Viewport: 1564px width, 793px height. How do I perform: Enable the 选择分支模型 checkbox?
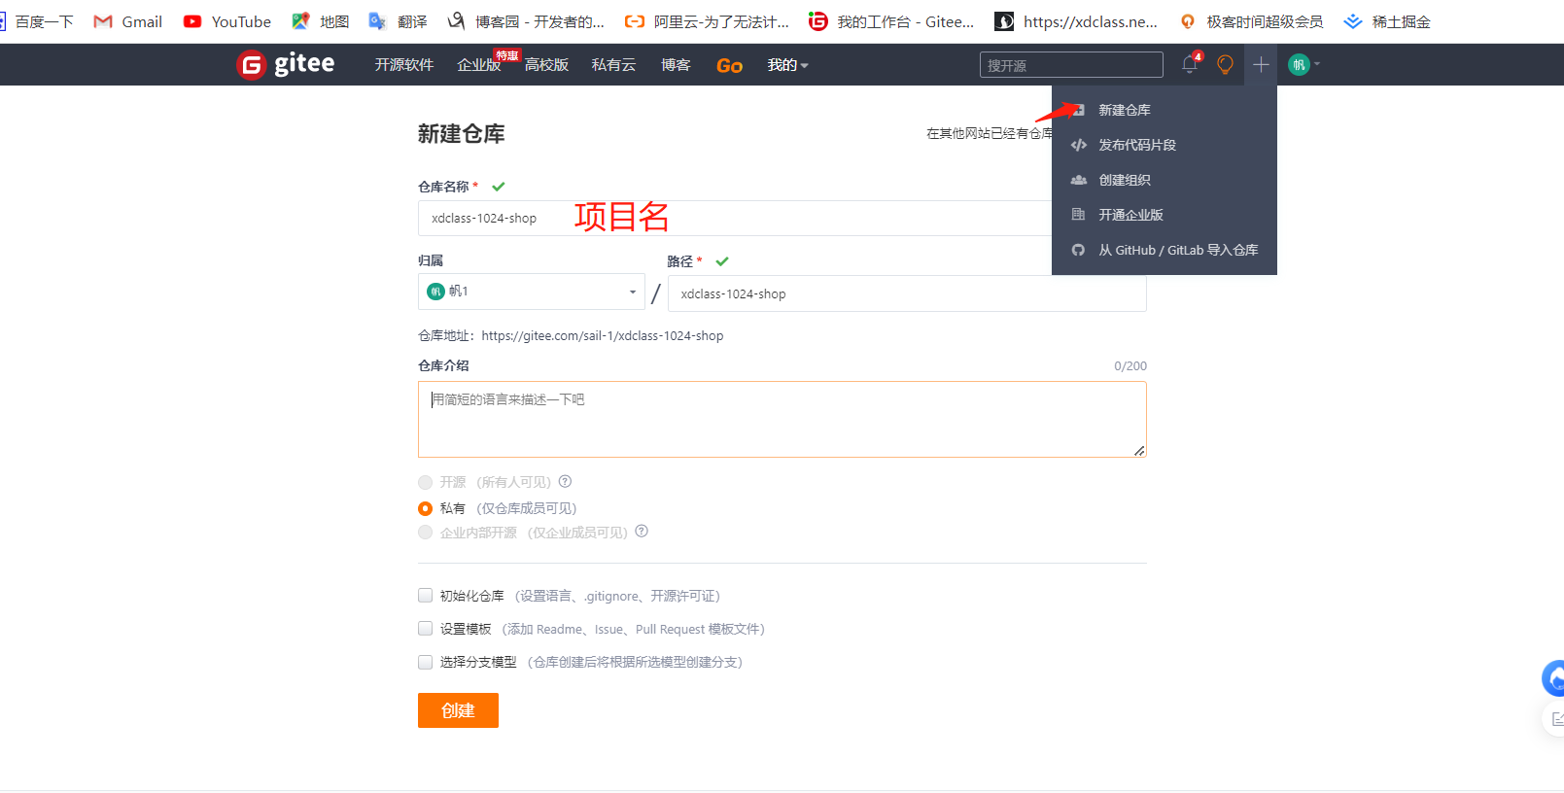click(425, 662)
